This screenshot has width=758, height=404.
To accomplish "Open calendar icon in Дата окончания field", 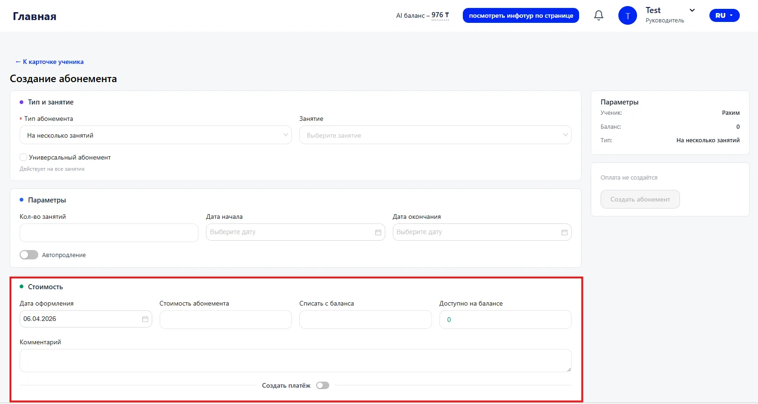I will click(x=565, y=232).
